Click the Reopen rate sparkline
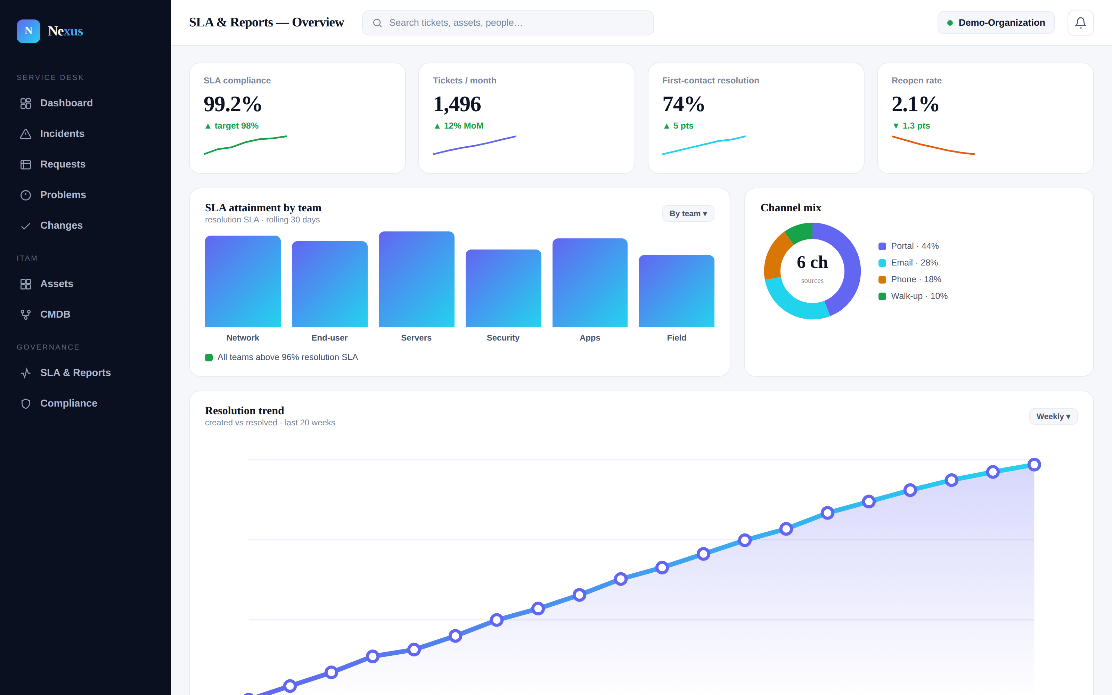 pyautogui.click(x=933, y=145)
